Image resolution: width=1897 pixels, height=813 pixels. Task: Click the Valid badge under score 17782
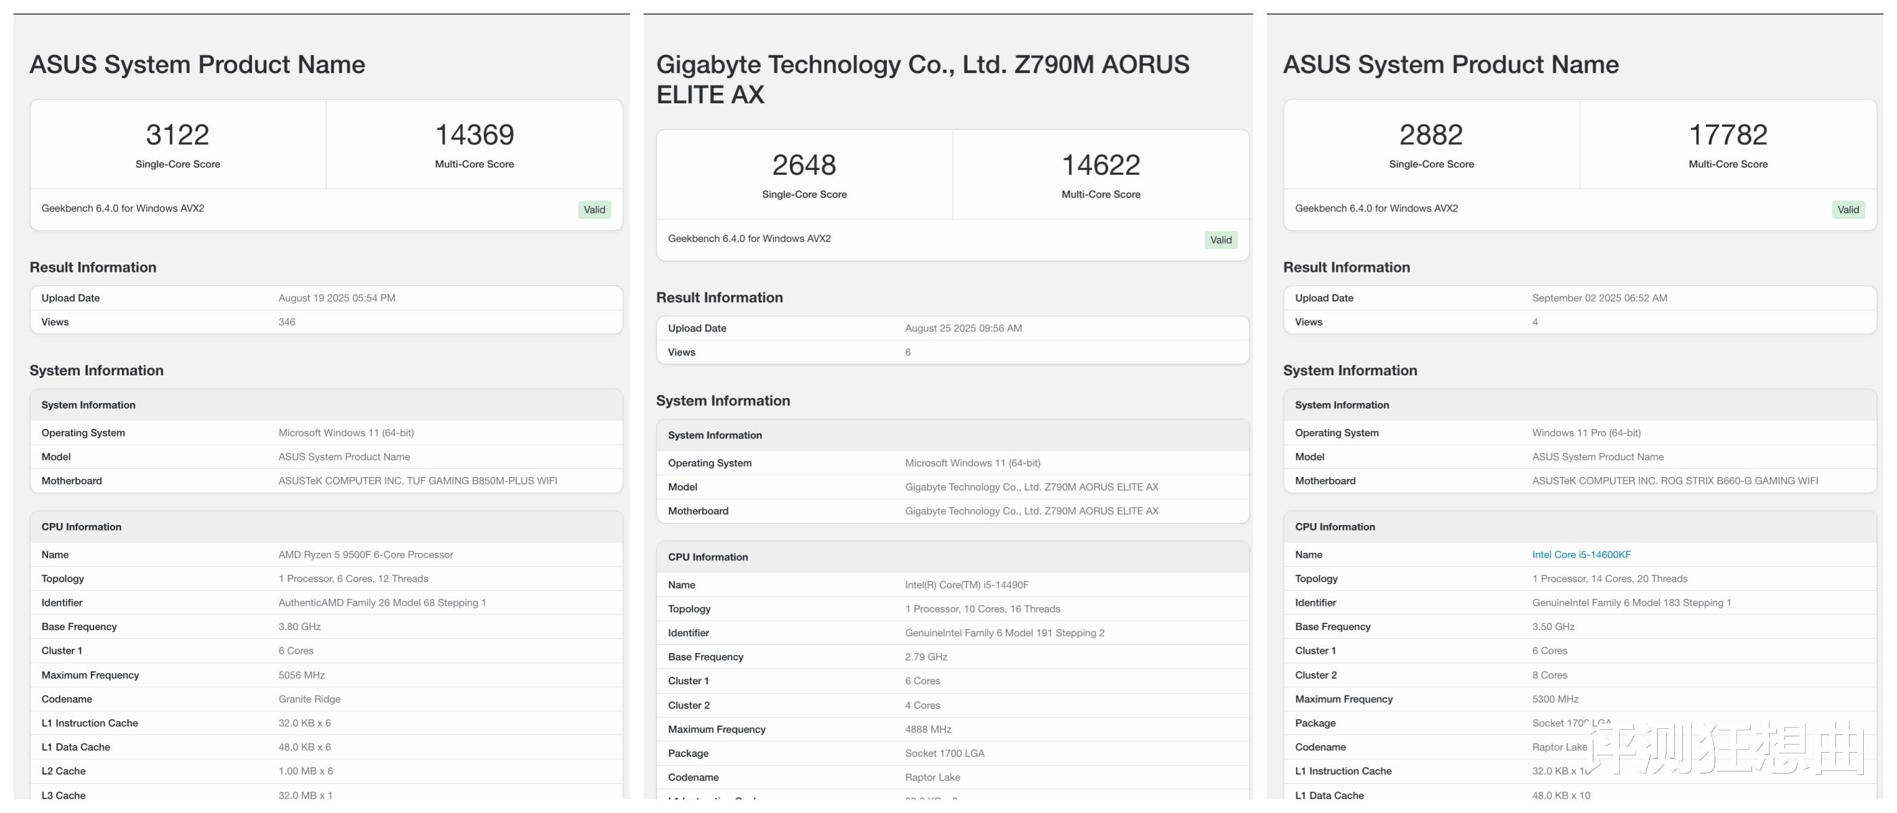coord(1848,210)
